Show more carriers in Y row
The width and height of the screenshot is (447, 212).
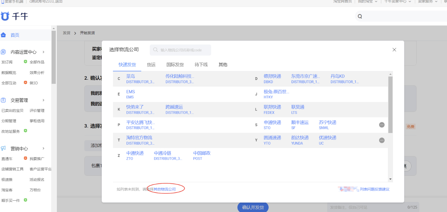click(x=382, y=140)
